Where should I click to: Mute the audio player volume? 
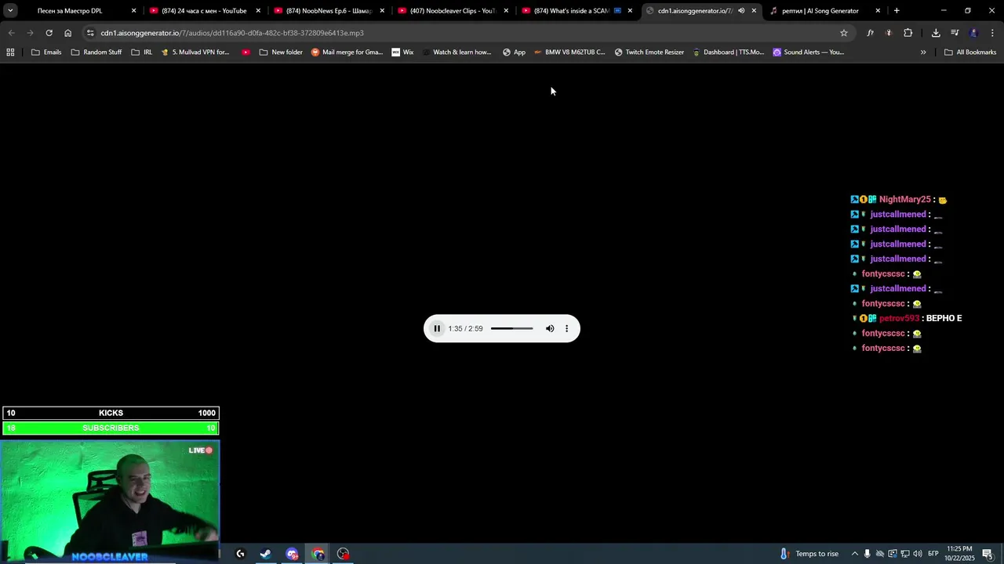click(x=550, y=328)
